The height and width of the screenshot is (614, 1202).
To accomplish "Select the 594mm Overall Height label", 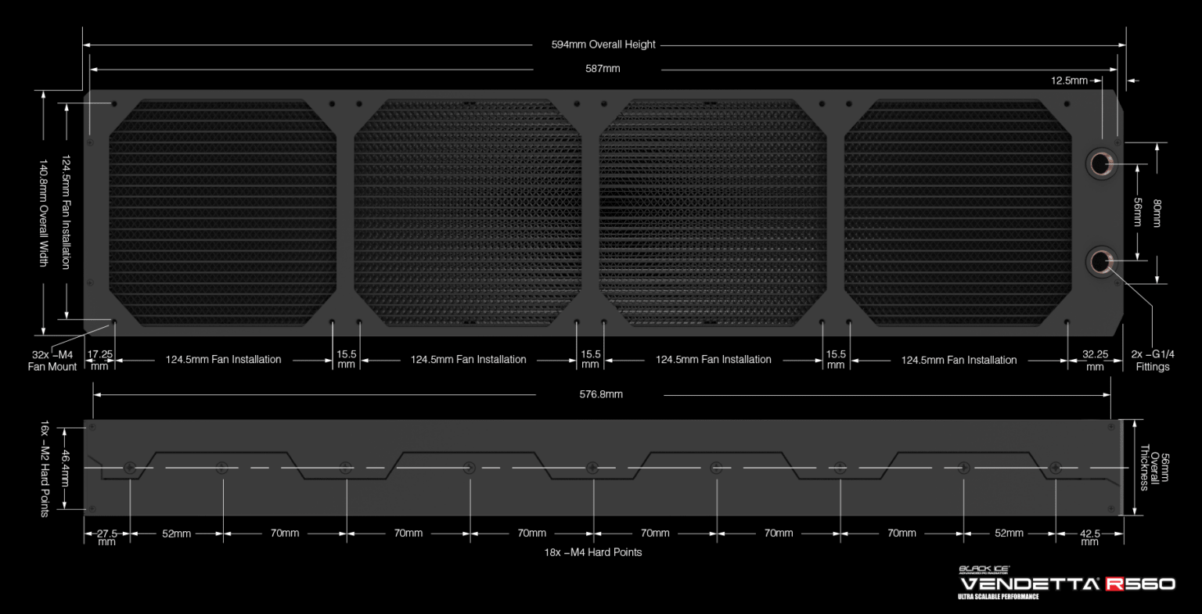I will coord(603,45).
